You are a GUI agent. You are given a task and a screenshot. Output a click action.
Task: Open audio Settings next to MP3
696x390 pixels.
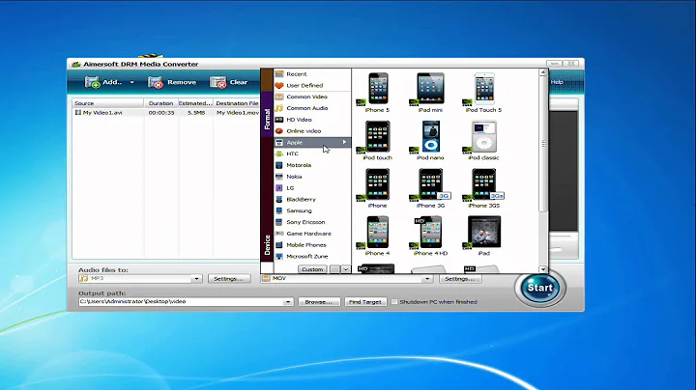coord(228,279)
